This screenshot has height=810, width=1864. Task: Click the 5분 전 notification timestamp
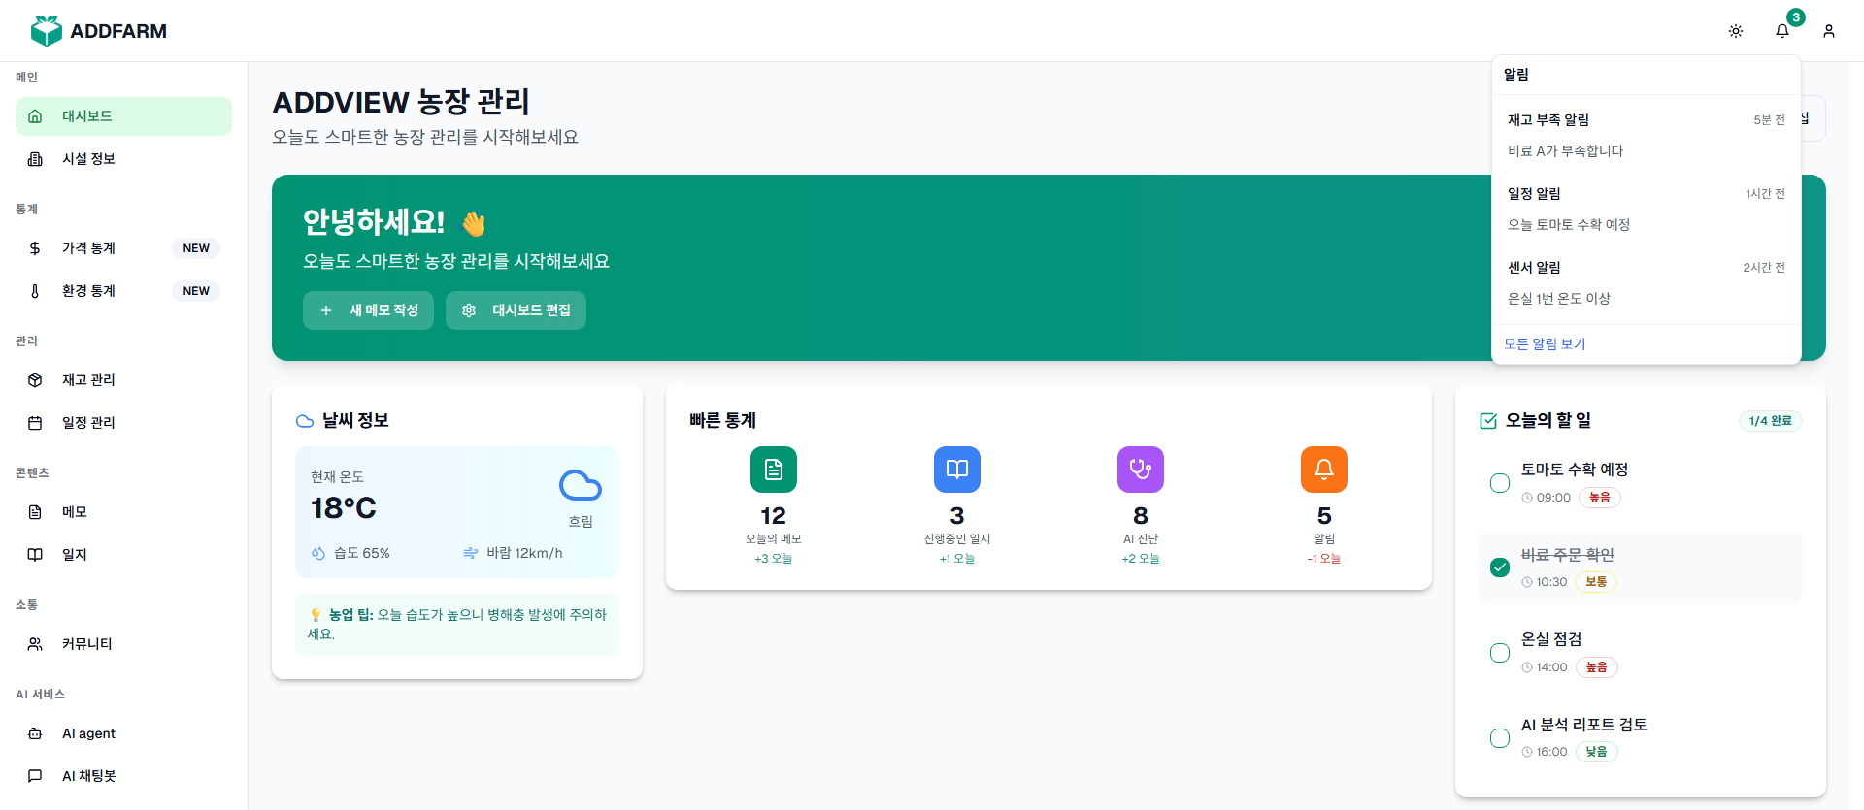point(1769,120)
